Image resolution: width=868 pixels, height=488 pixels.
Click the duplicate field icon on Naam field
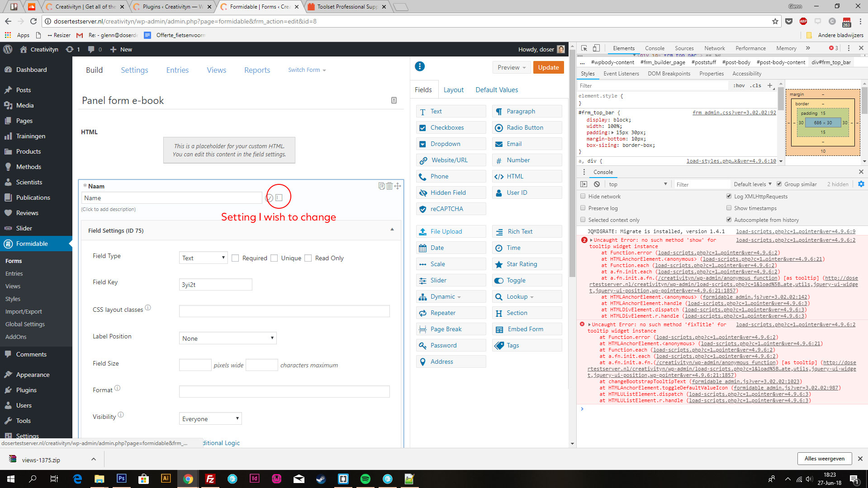381,186
